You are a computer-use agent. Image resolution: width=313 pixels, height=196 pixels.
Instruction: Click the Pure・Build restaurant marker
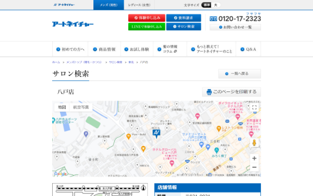[128, 136]
